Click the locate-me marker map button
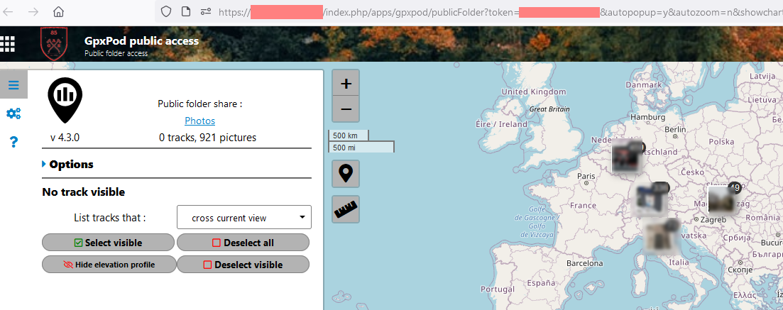The image size is (783, 310). click(x=346, y=175)
